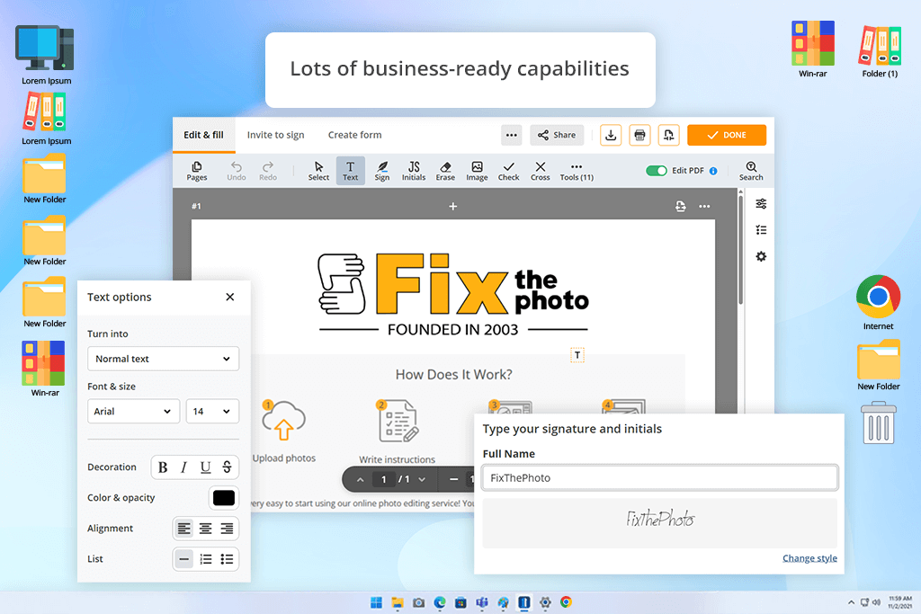Click the Edit PDF info icon
The image size is (921, 614).
pyautogui.click(x=713, y=171)
